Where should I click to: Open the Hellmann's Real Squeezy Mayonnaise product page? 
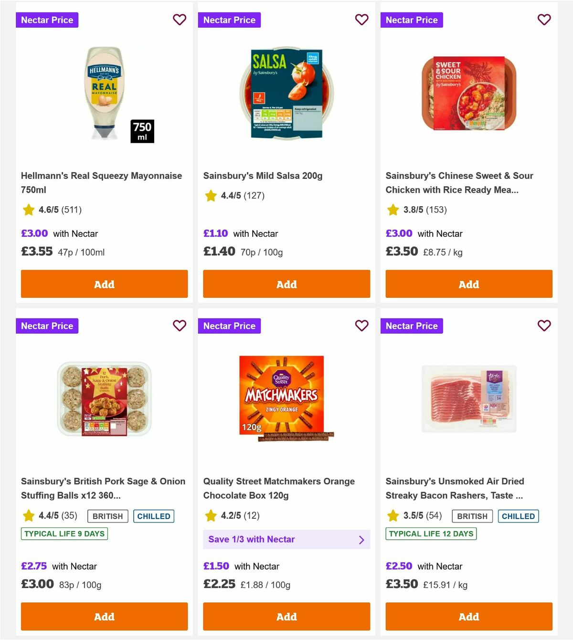tap(102, 182)
